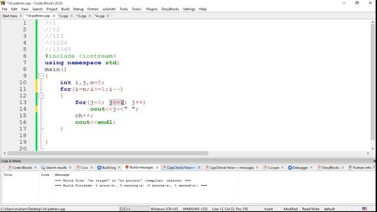Screen dimensions: 377x212
Task: Open the View menu
Action: (x=25, y=9)
